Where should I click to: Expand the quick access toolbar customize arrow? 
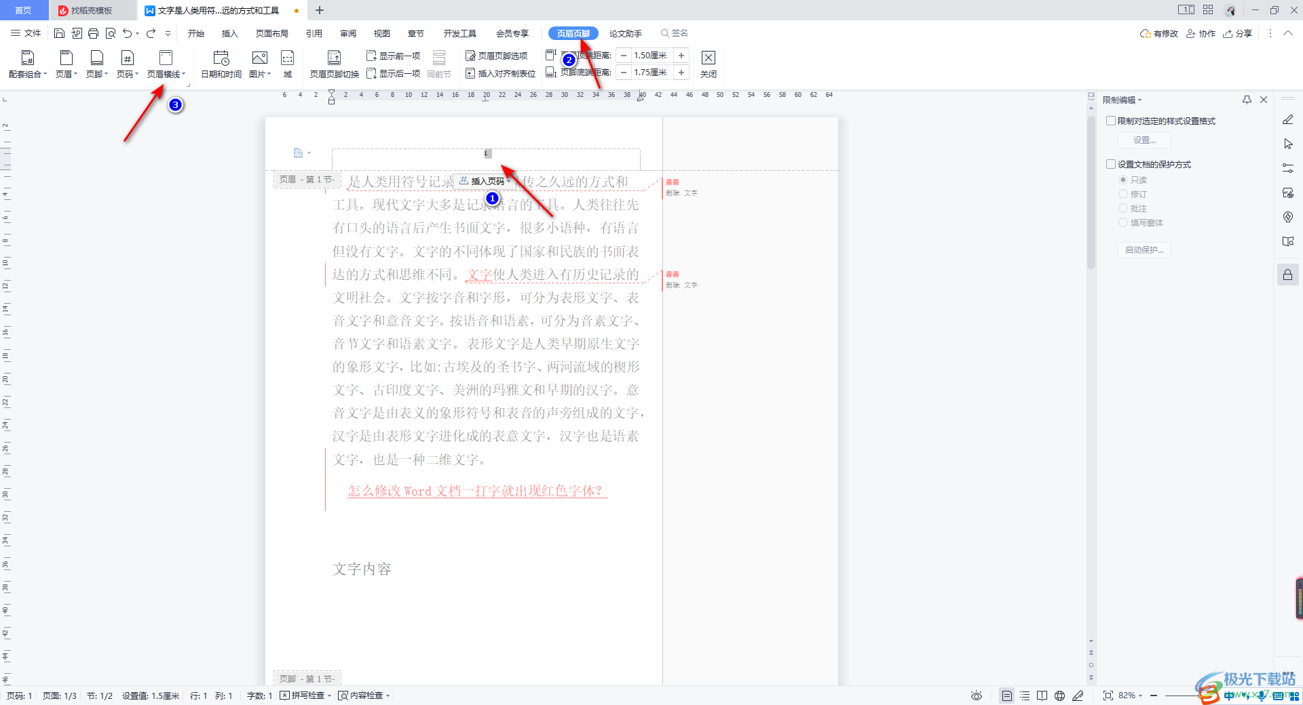point(168,33)
